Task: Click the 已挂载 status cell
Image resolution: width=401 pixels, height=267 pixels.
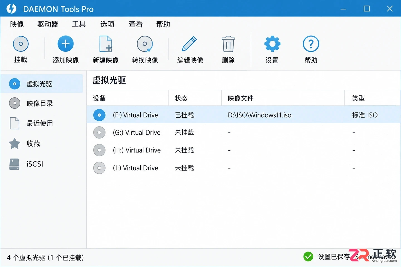Action: 184,115
